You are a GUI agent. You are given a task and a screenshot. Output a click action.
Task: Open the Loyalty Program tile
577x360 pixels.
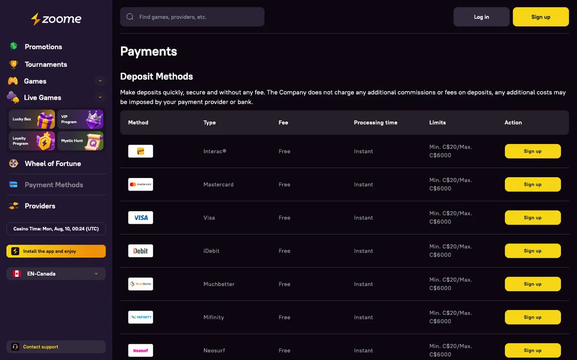point(32,141)
